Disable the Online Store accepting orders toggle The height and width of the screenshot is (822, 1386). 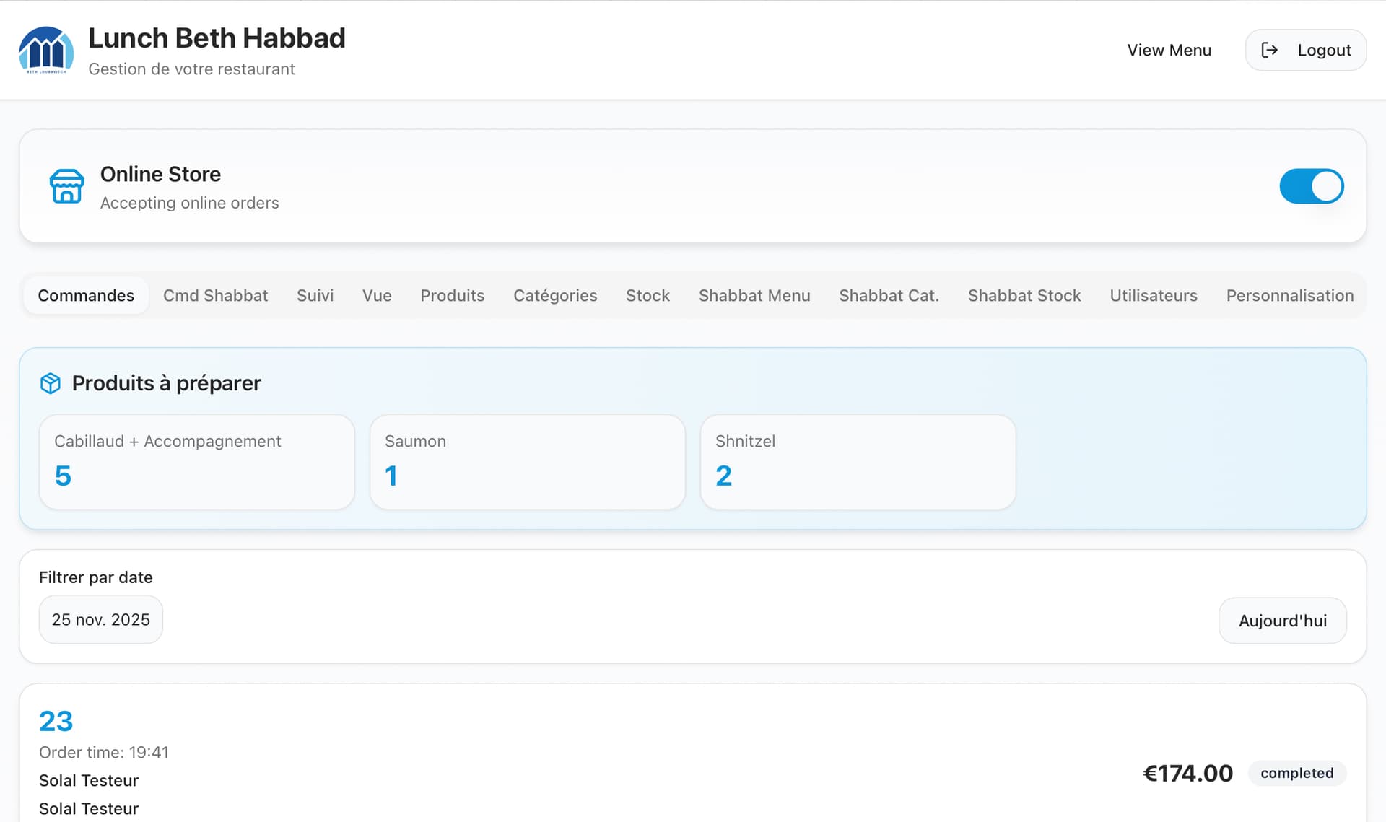tap(1312, 185)
